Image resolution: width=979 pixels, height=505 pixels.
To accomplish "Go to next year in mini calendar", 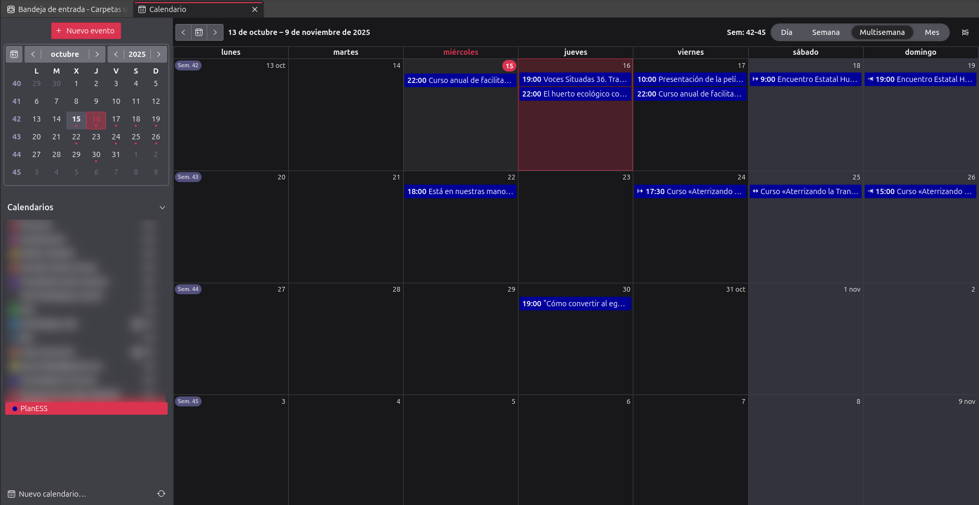I will pyautogui.click(x=159, y=54).
